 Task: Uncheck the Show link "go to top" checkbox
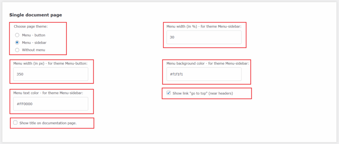pyautogui.click(x=169, y=93)
